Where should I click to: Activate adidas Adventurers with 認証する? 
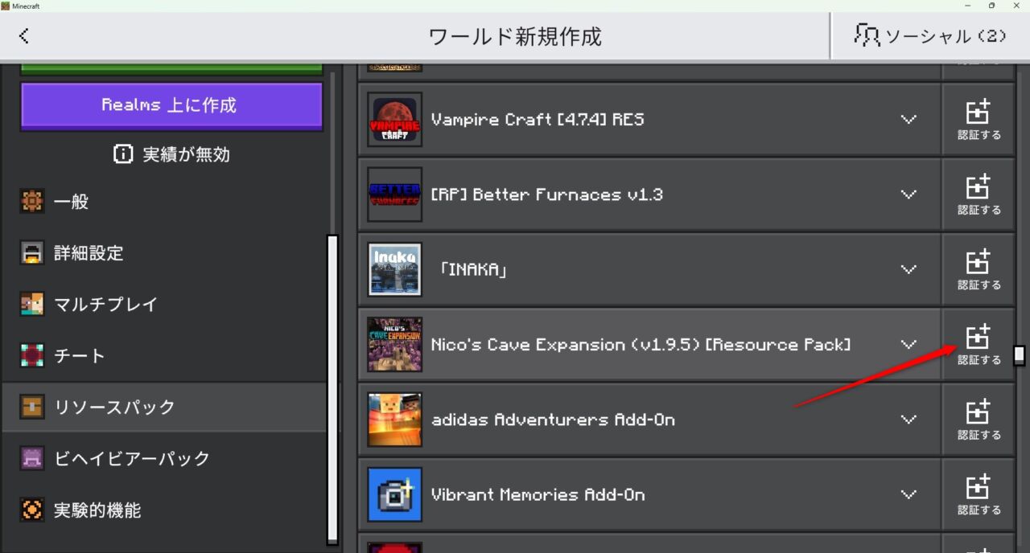(x=978, y=420)
